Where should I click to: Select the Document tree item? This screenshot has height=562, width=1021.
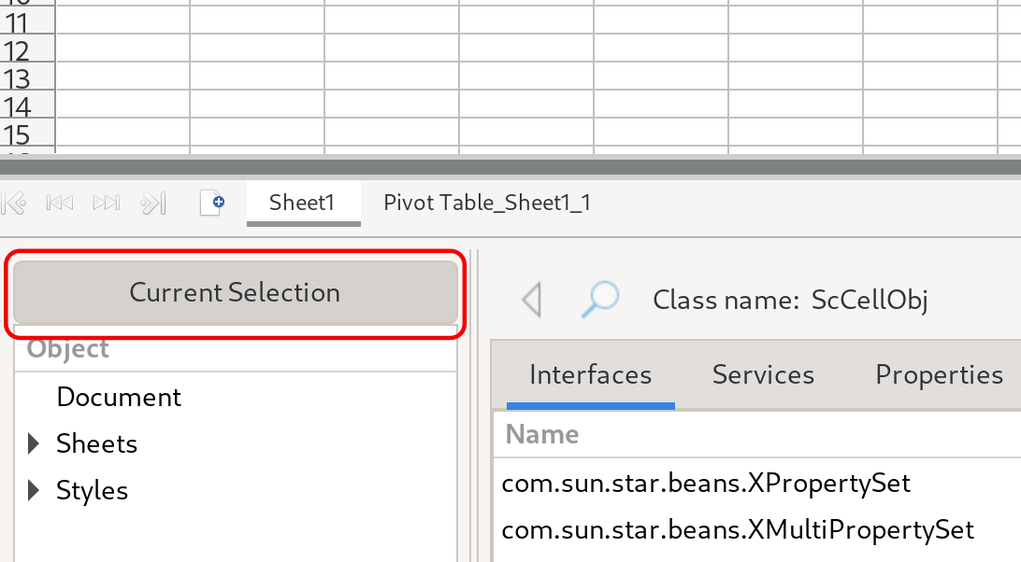coord(119,397)
